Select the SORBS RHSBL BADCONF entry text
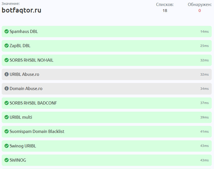This screenshot has height=169, width=214. click(33, 103)
